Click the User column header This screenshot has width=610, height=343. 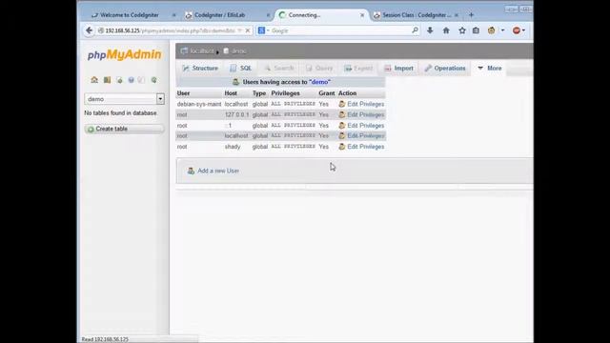coord(183,93)
